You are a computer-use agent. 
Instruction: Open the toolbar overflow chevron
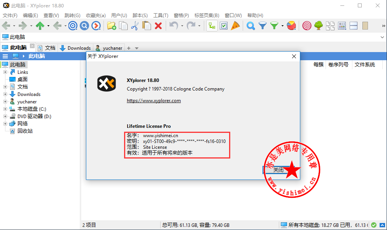[x=383, y=26]
